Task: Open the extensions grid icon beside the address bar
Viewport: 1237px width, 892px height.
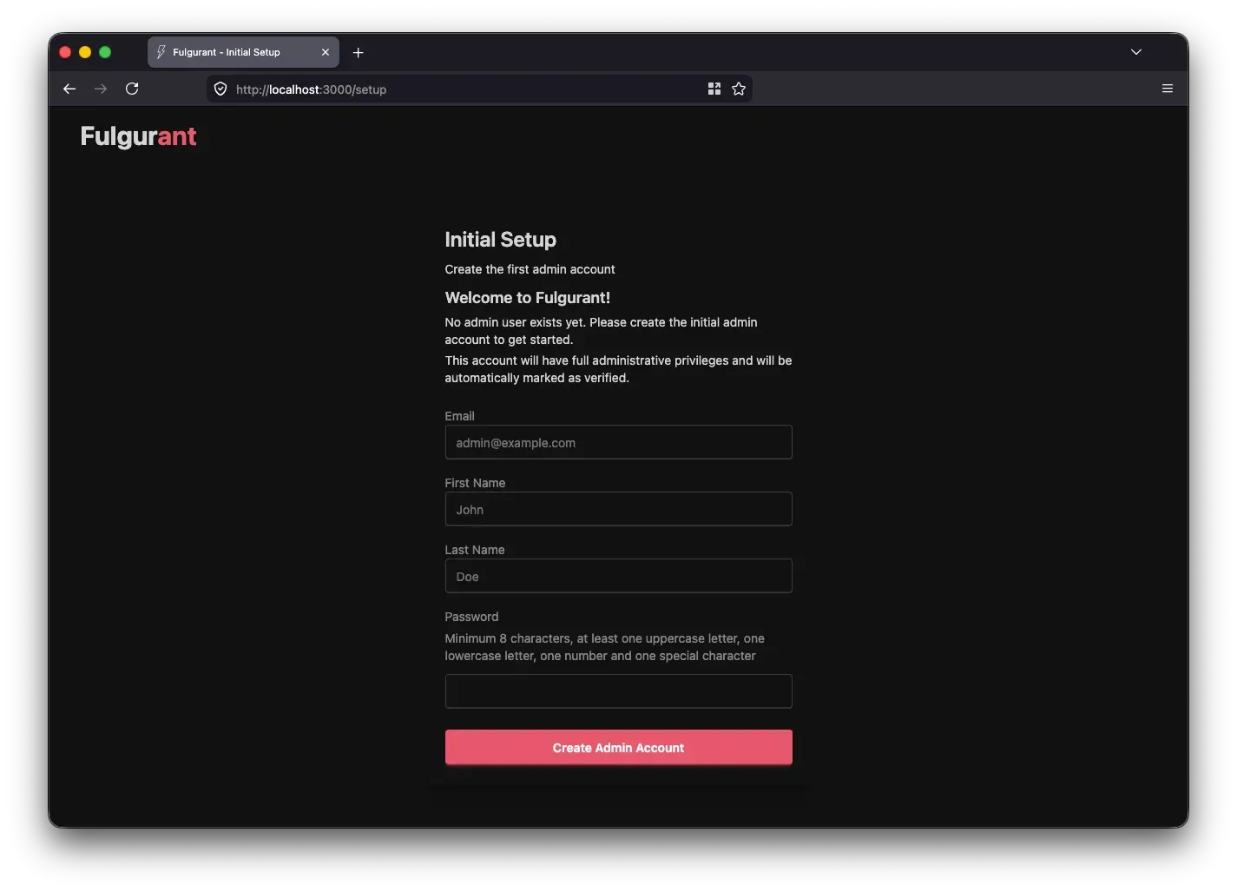Action: click(714, 88)
